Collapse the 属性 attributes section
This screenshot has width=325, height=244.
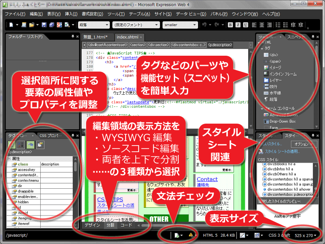pyautogui.click(x=9, y=159)
